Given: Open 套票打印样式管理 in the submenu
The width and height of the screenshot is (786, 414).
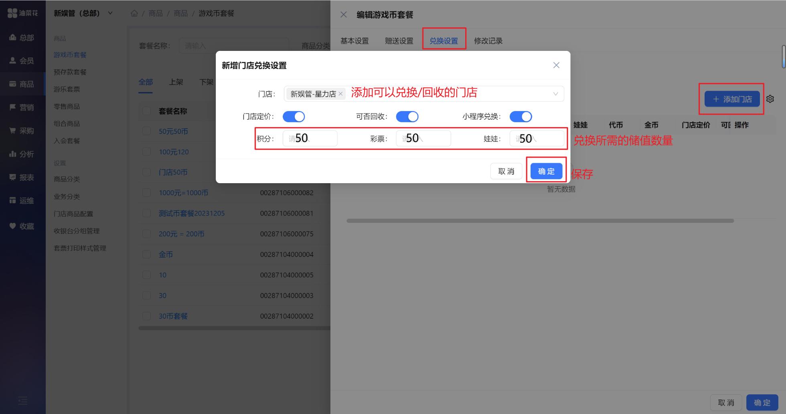Looking at the screenshot, I should coord(80,248).
